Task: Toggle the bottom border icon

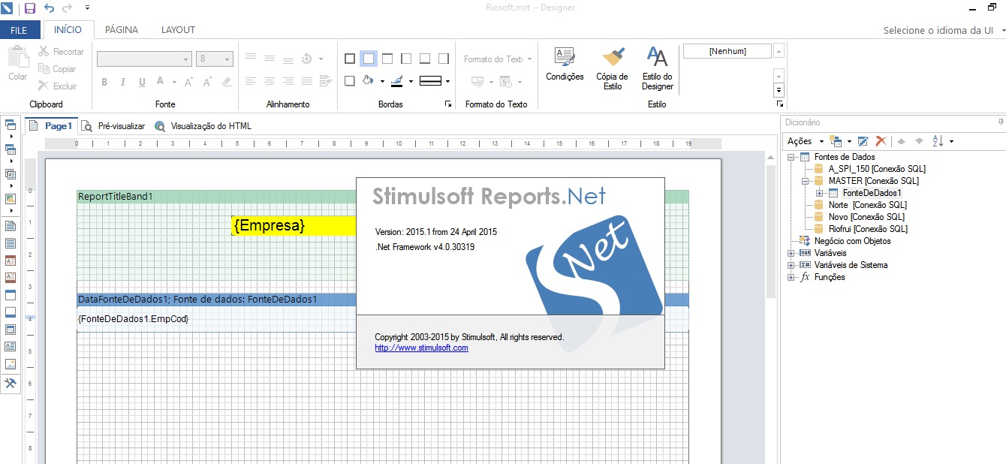Action: tap(425, 59)
